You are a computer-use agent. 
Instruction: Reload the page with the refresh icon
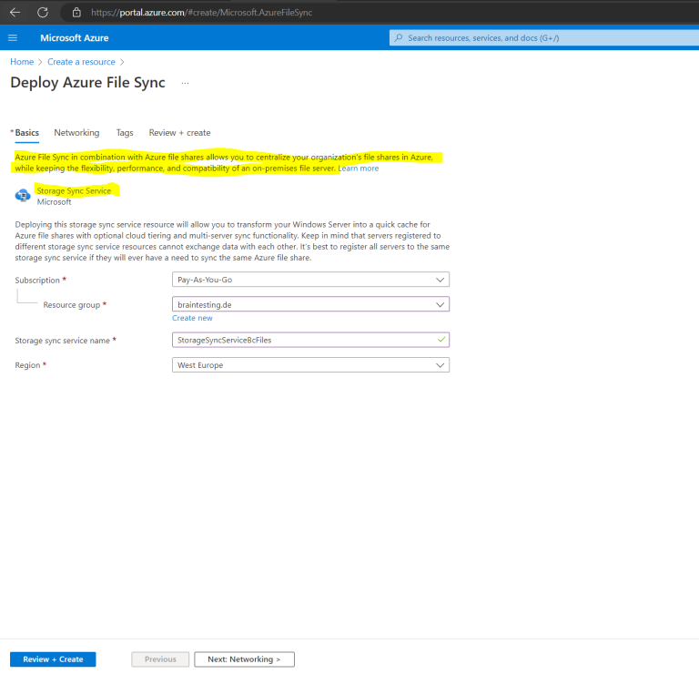(43, 13)
